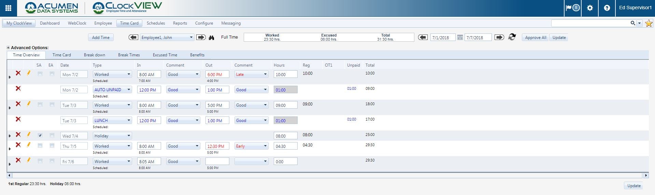Toggle SA checkbox for Thu 7/5
The image size is (655, 195).
coord(40,145)
